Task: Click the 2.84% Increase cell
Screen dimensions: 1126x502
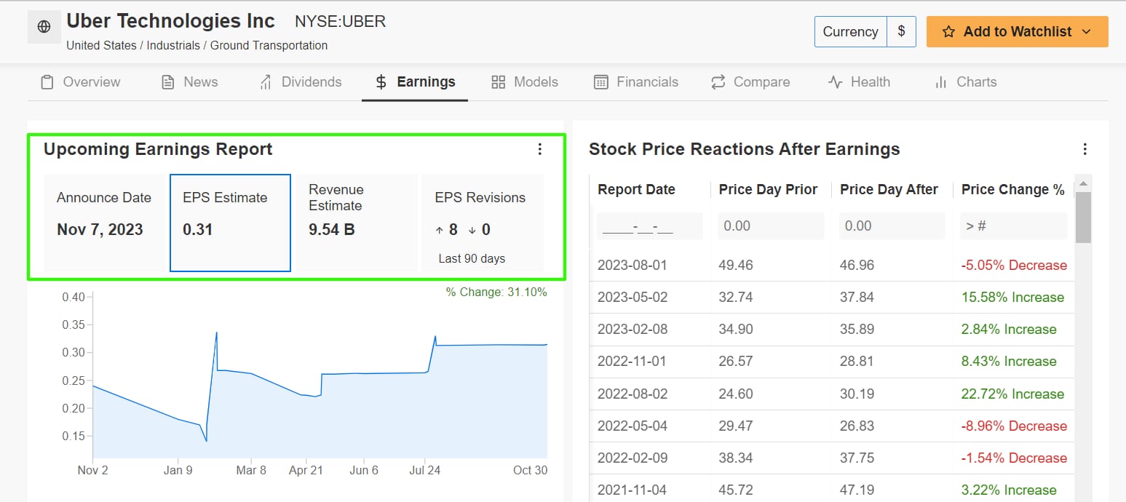Action: tap(1008, 330)
